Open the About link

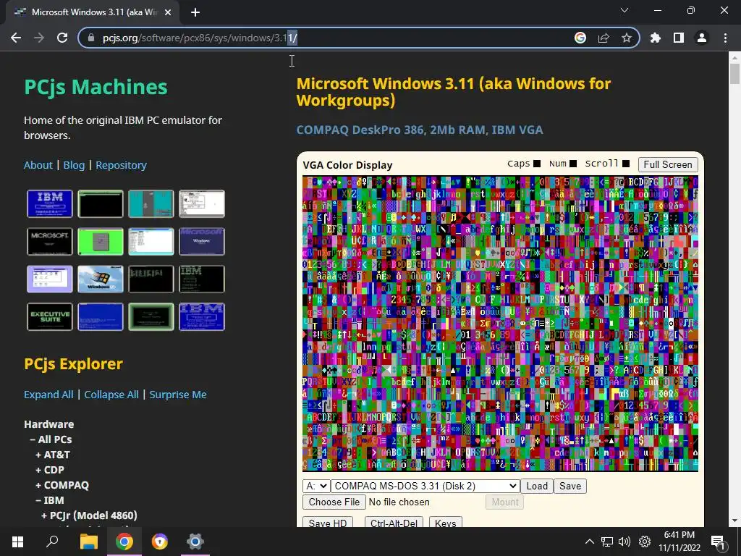(38, 165)
